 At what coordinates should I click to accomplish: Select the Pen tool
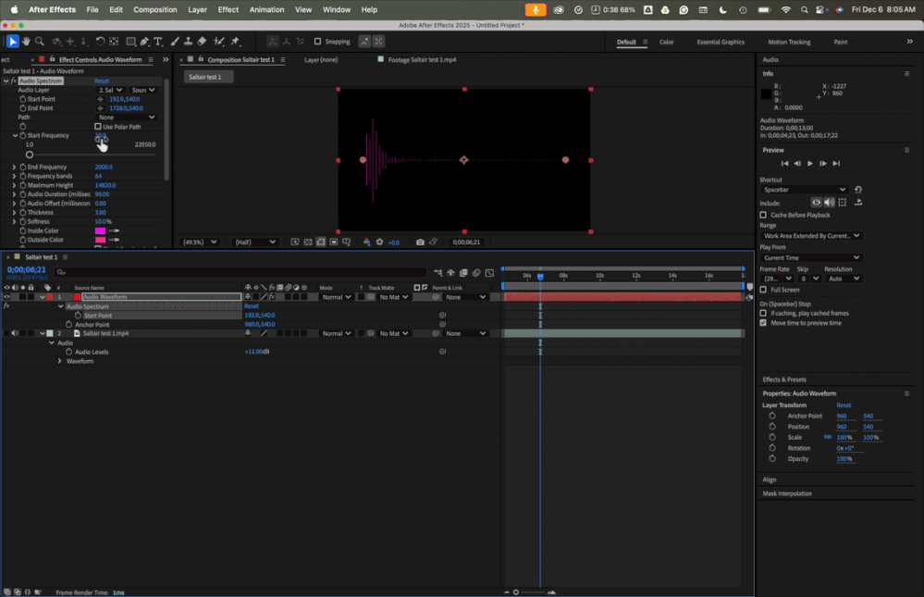click(144, 42)
